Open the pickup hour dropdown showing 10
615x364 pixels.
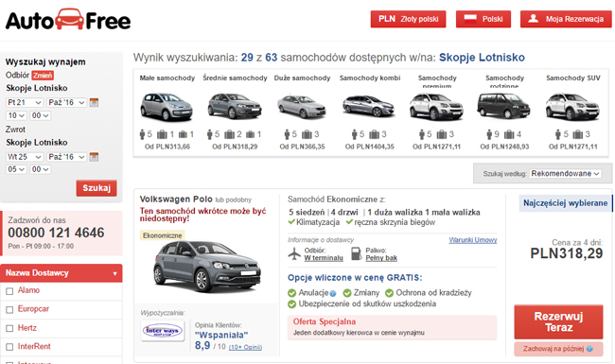click(16, 115)
